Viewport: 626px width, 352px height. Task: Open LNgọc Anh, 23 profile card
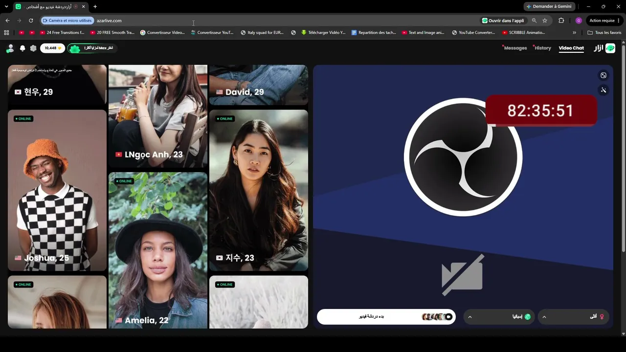pyautogui.click(x=158, y=116)
